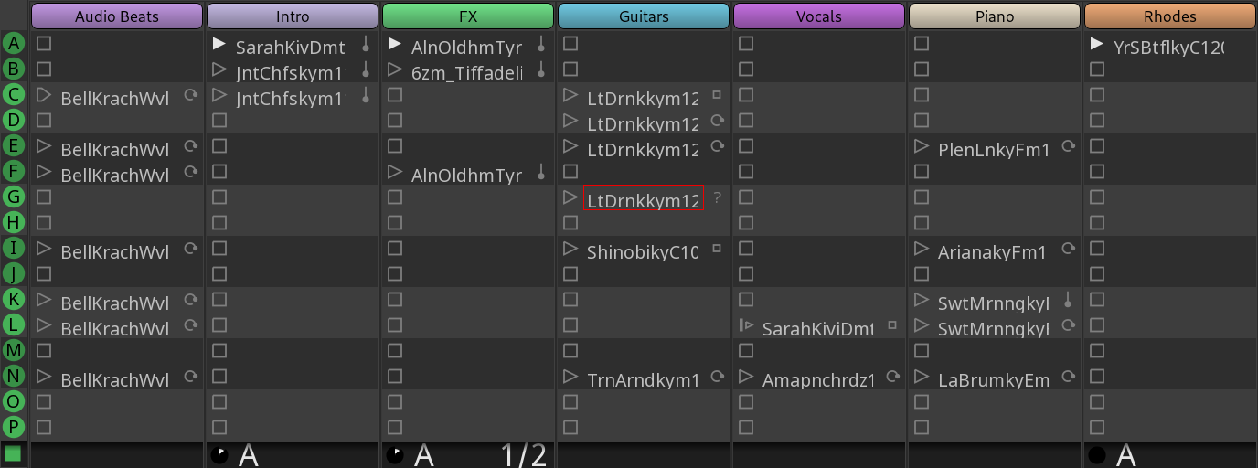Viewport: 1258px width, 468px height.
Task: Open follow action of PlenLnkyFm1 clip
Action: pos(1068,146)
